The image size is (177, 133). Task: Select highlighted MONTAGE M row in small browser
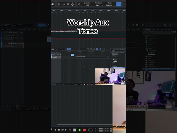click(x=118, y=68)
